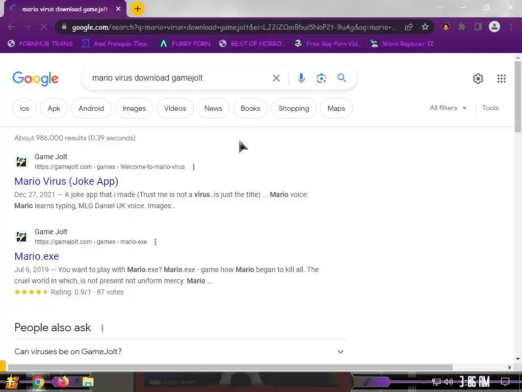The height and width of the screenshot is (392, 522).
Task: Open a new browser tab with plus button
Action: coord(138,9)
